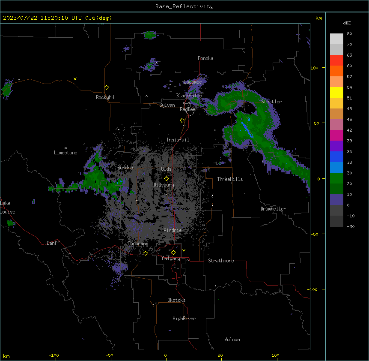
Task: Click the yellow diamond marker between Olds and Didsbury
Action: pos(166,179)
